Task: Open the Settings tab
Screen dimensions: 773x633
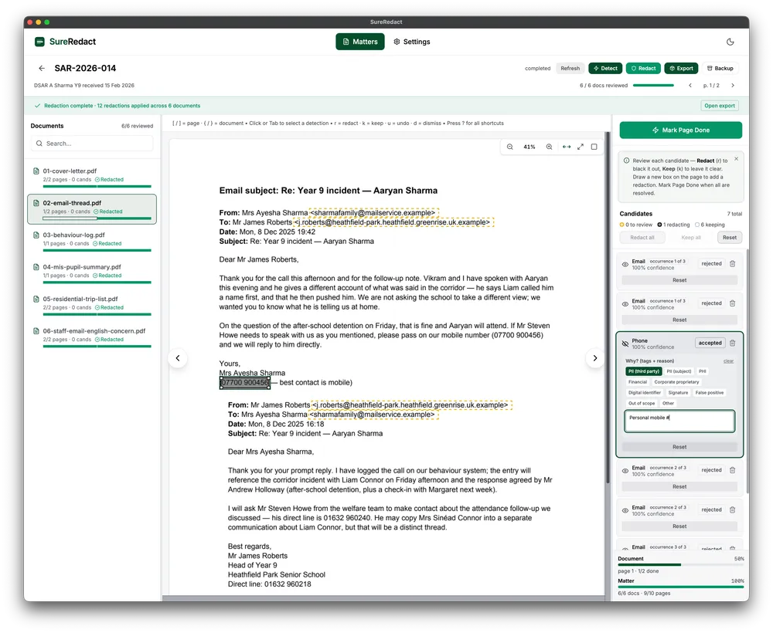Action: (x=412, y=42)
